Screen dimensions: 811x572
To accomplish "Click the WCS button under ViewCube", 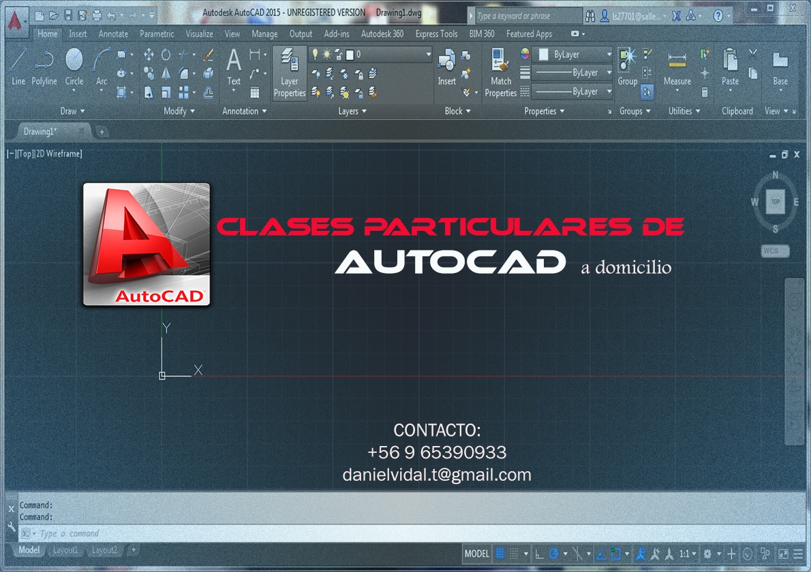I will (x=775, y=251).
